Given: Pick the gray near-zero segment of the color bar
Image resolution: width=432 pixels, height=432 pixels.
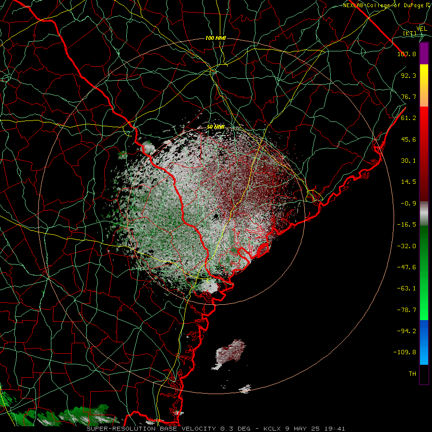Looking at the screenshot, I should click(x=424, y=214).
